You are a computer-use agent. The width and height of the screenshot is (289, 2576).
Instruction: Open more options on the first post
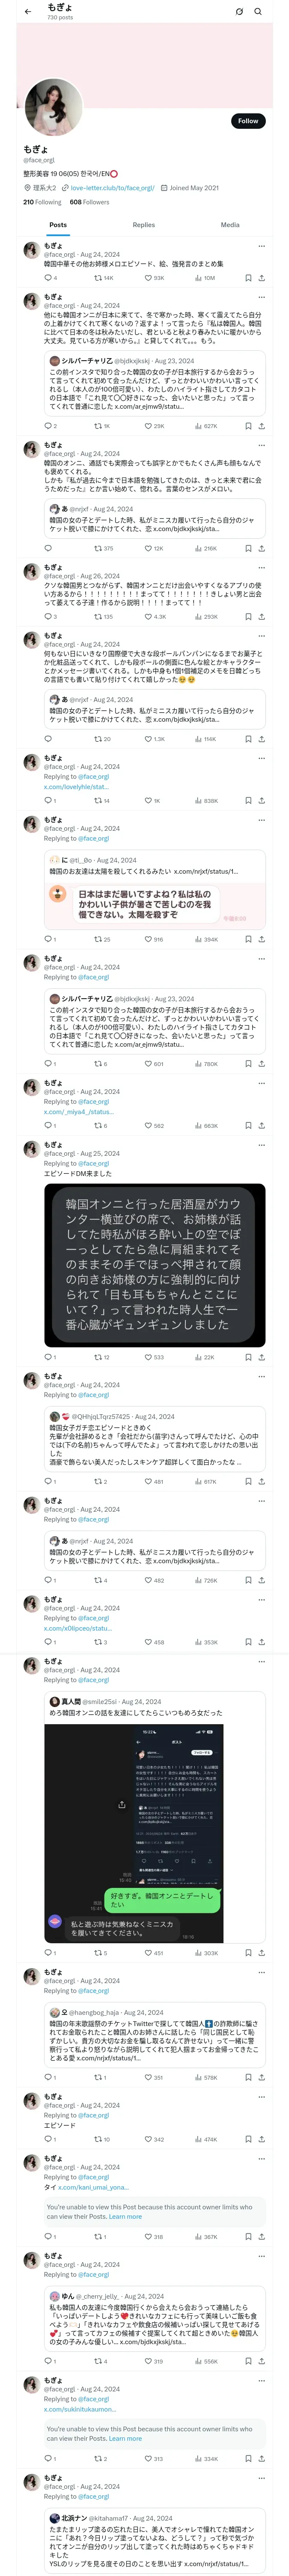(x=261, y=246)
